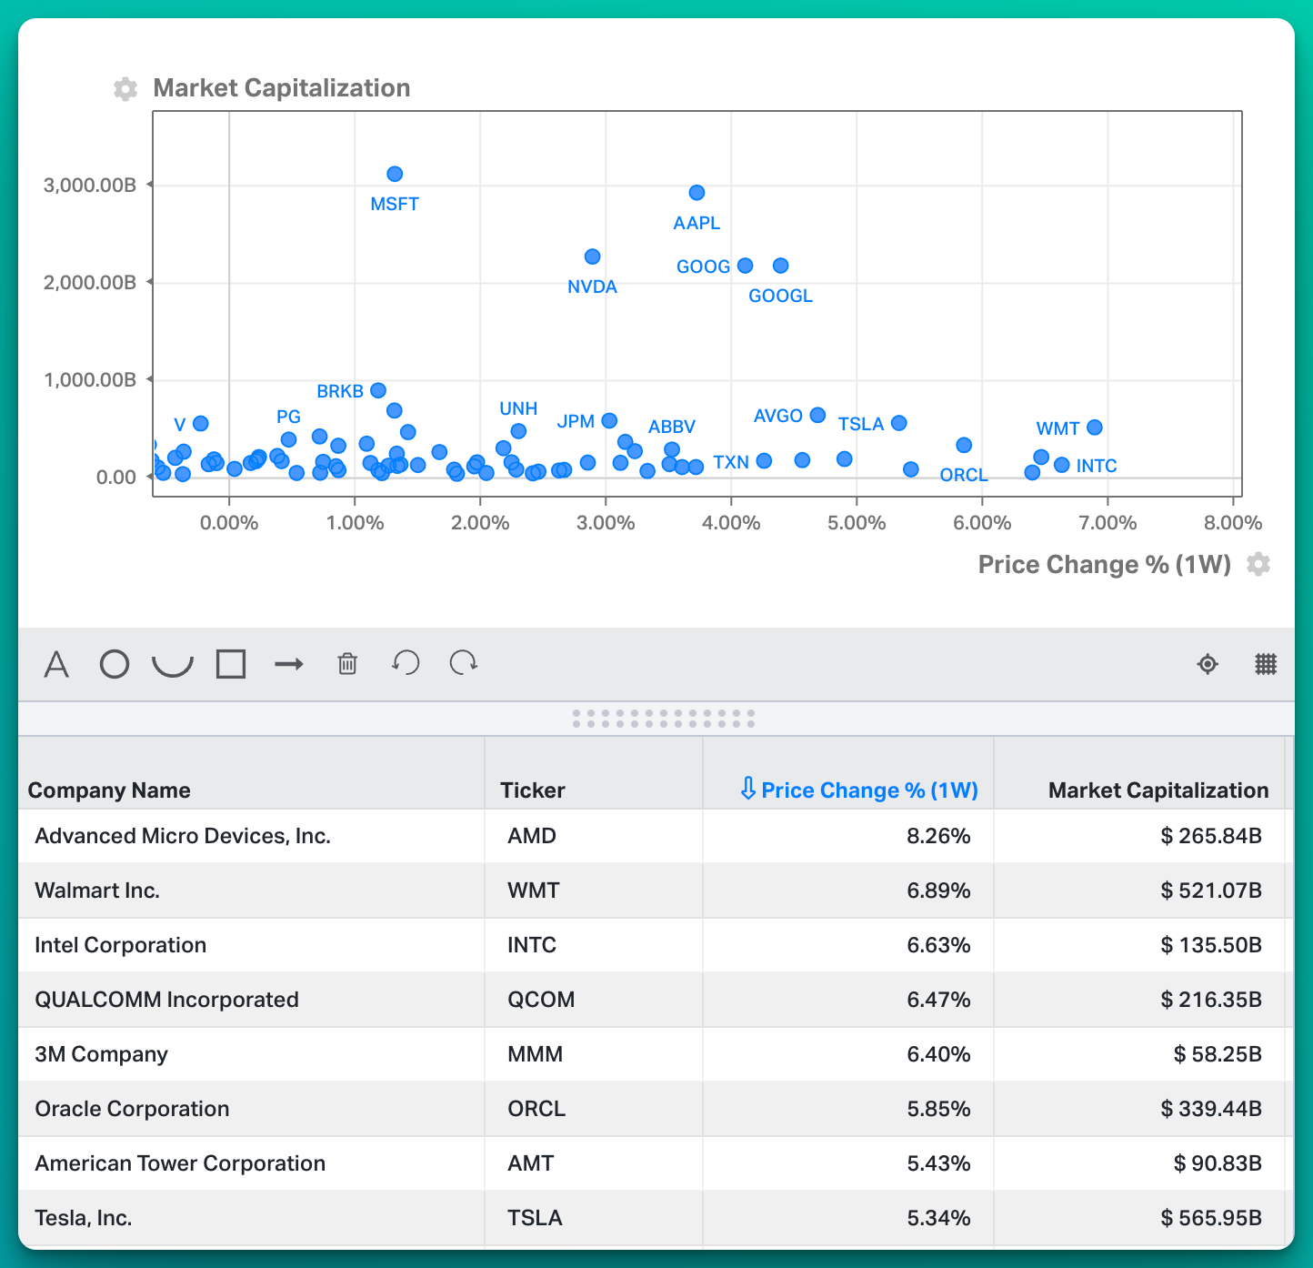
Task: Click the TXN data point
Action: coord(764,460)
